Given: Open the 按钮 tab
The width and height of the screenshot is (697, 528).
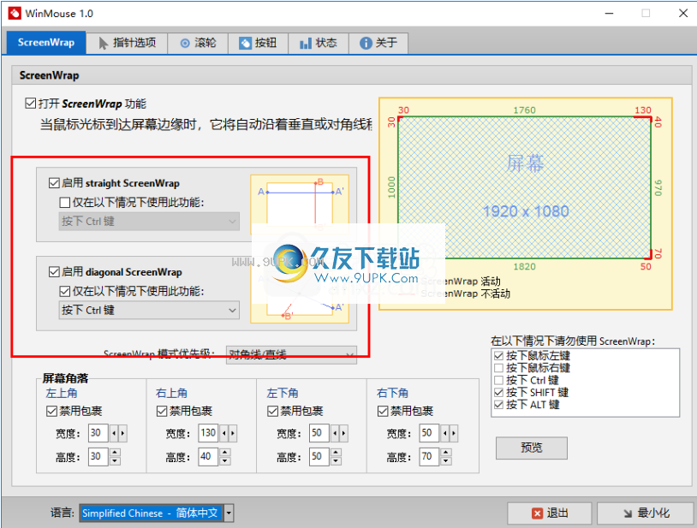Looking at the screenshot, I should click(258, 43).
